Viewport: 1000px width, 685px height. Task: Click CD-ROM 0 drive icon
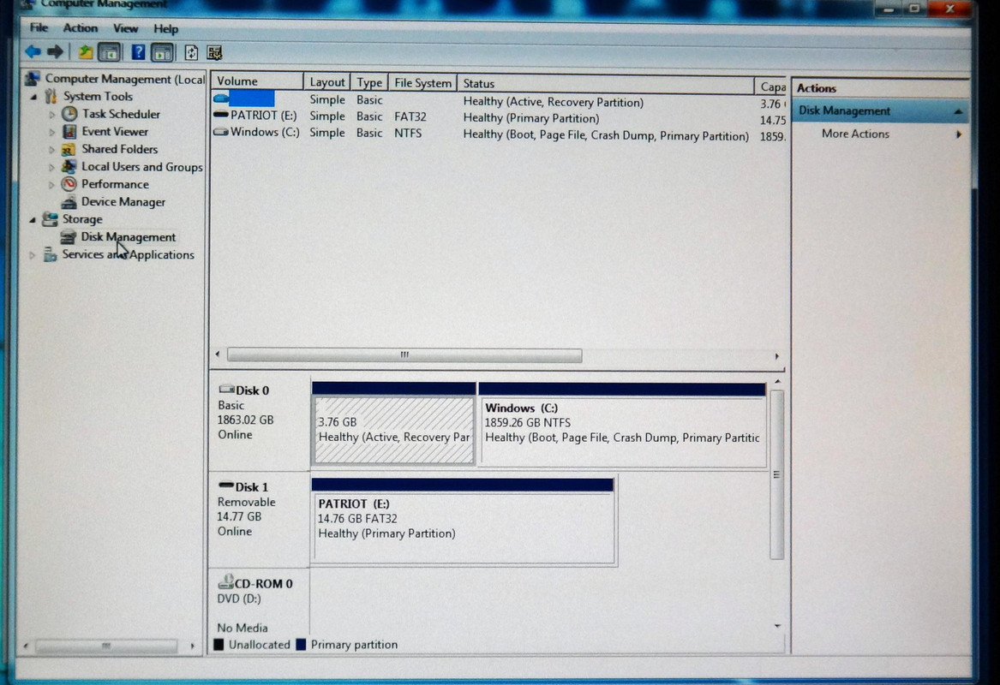tap(225, 581)
